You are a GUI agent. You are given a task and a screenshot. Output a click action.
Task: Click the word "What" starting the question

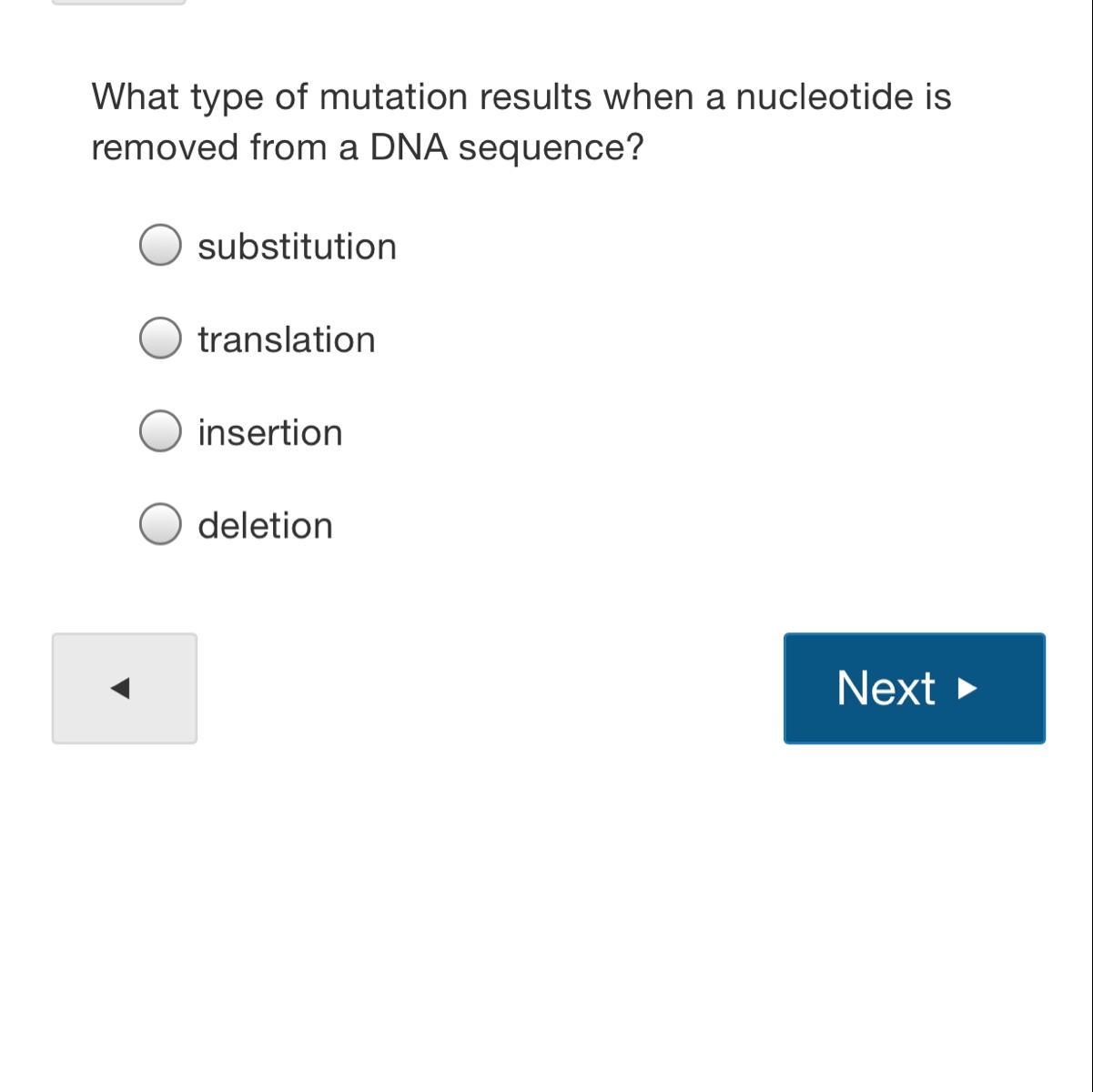point(135,96)
